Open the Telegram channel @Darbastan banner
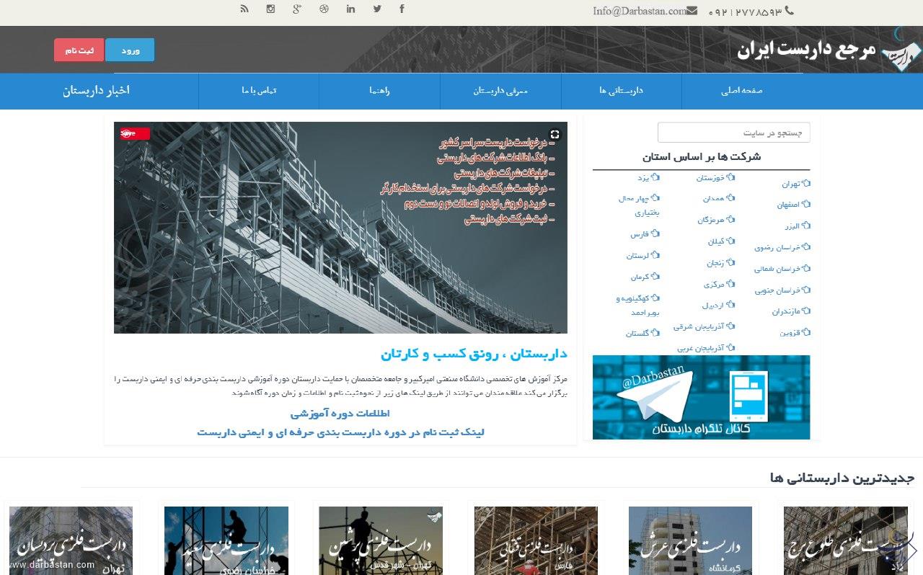 (701, 397)
